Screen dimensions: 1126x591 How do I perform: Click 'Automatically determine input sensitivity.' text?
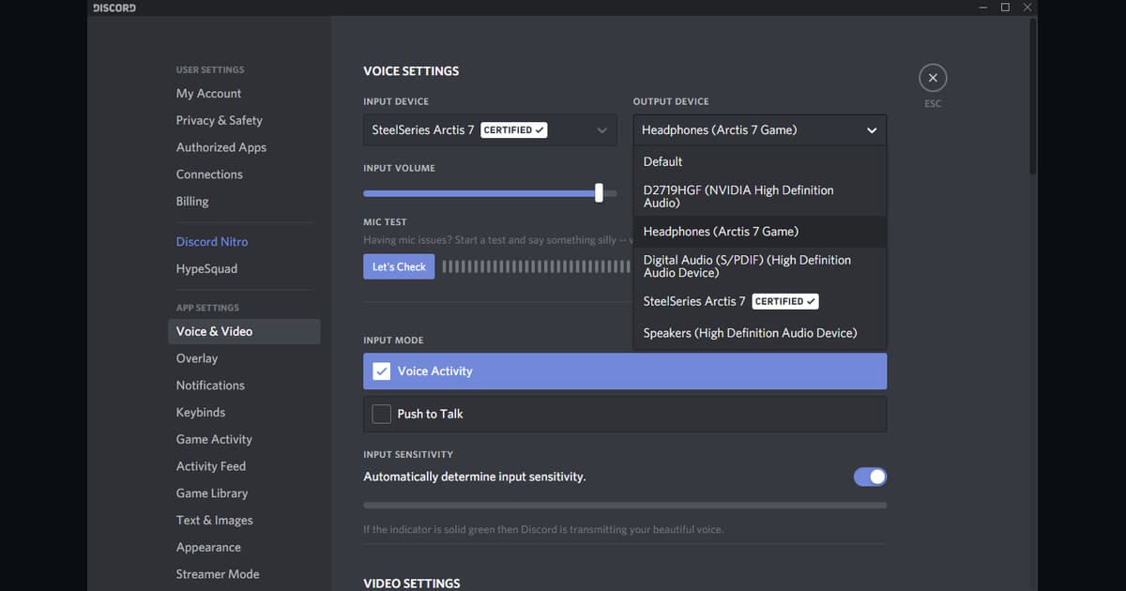[x=475, y=477]
